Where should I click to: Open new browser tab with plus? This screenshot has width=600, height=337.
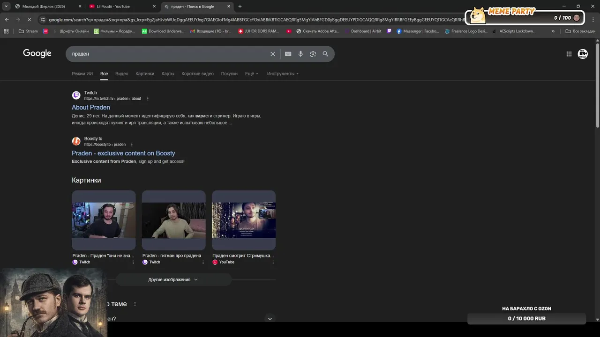[240, 7]
